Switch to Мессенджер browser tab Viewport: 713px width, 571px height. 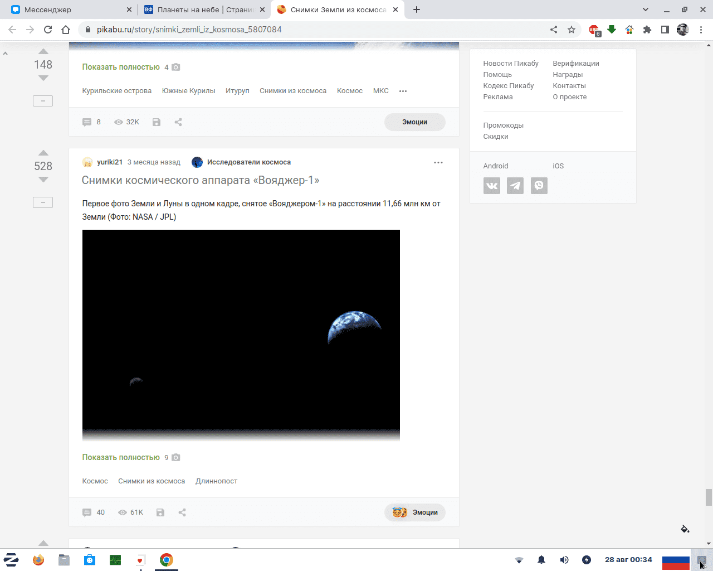point(71,9)
